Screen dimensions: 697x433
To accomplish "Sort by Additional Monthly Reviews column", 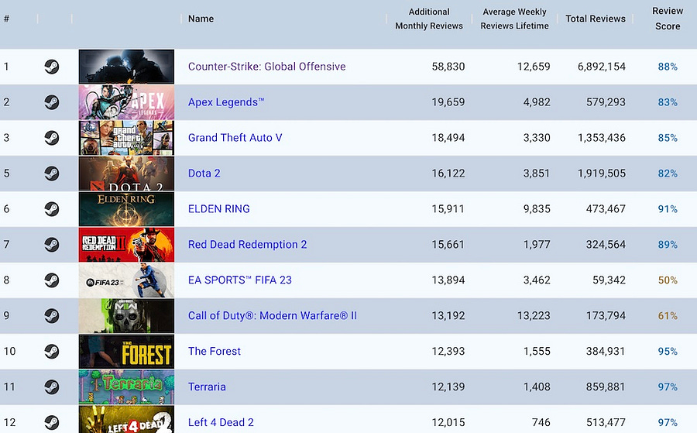I will coord(429,19).
